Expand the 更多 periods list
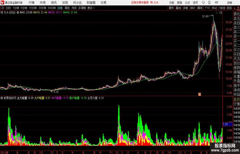The height and width of the screenshot is (154, 240). [91, 8]
